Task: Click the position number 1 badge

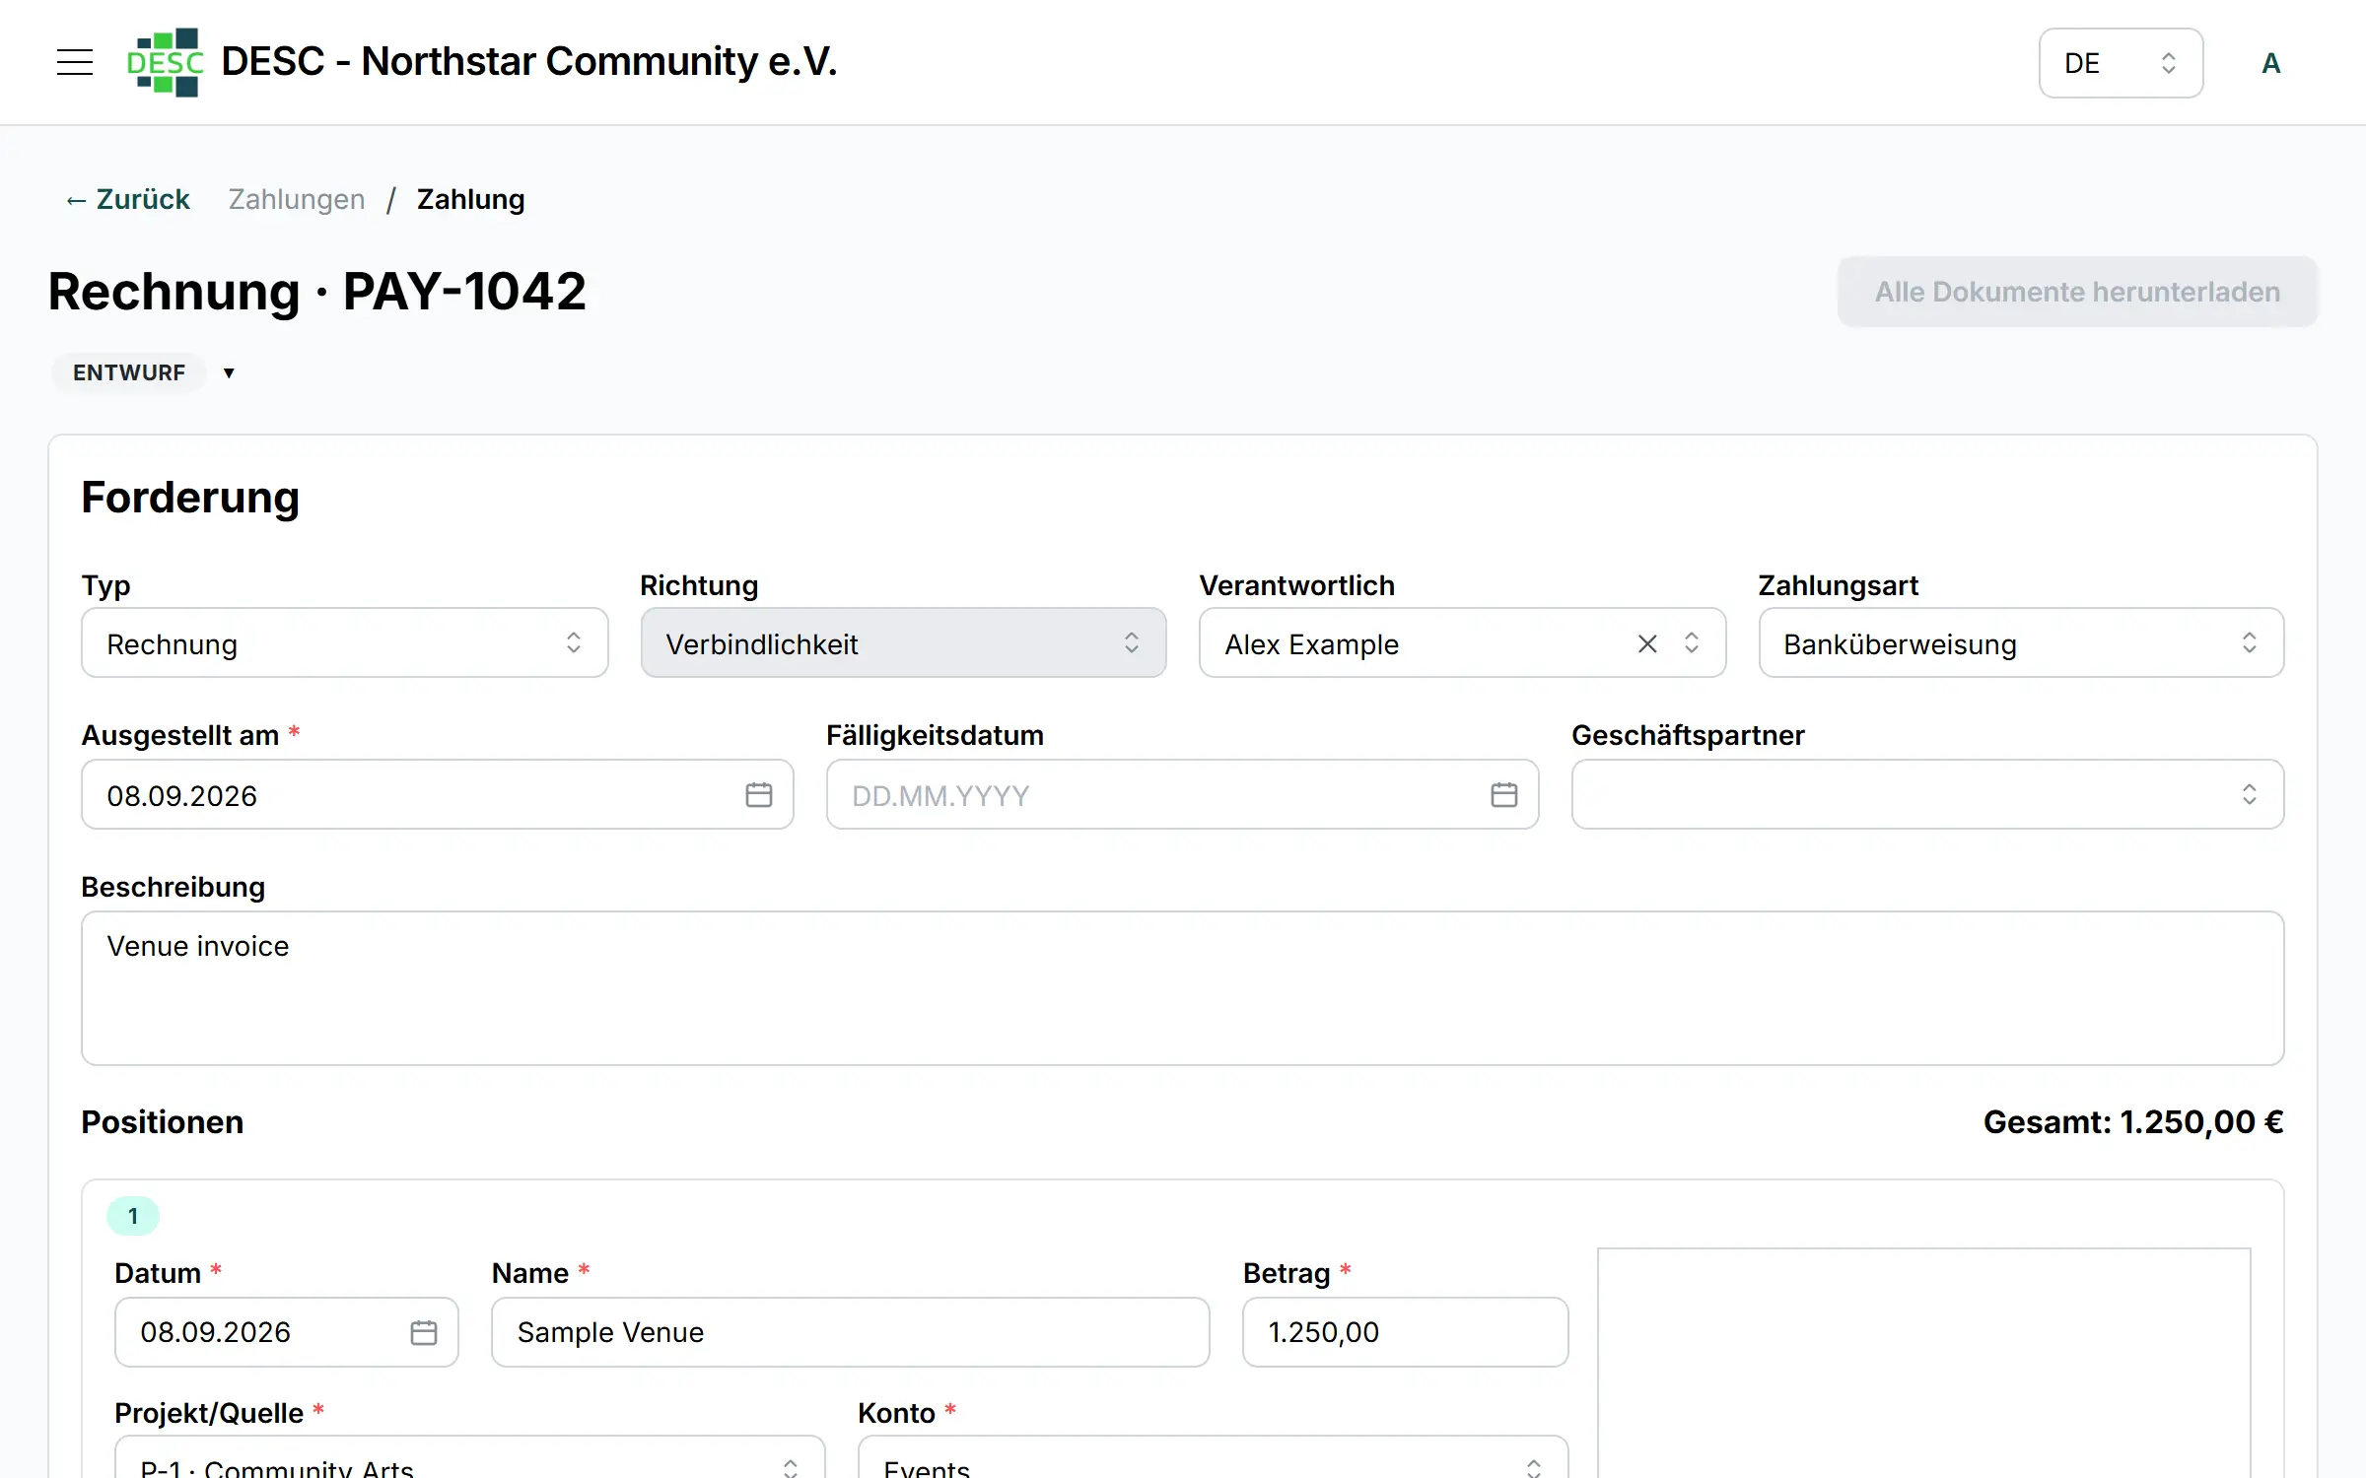Action: click(x=133, y=1216)
